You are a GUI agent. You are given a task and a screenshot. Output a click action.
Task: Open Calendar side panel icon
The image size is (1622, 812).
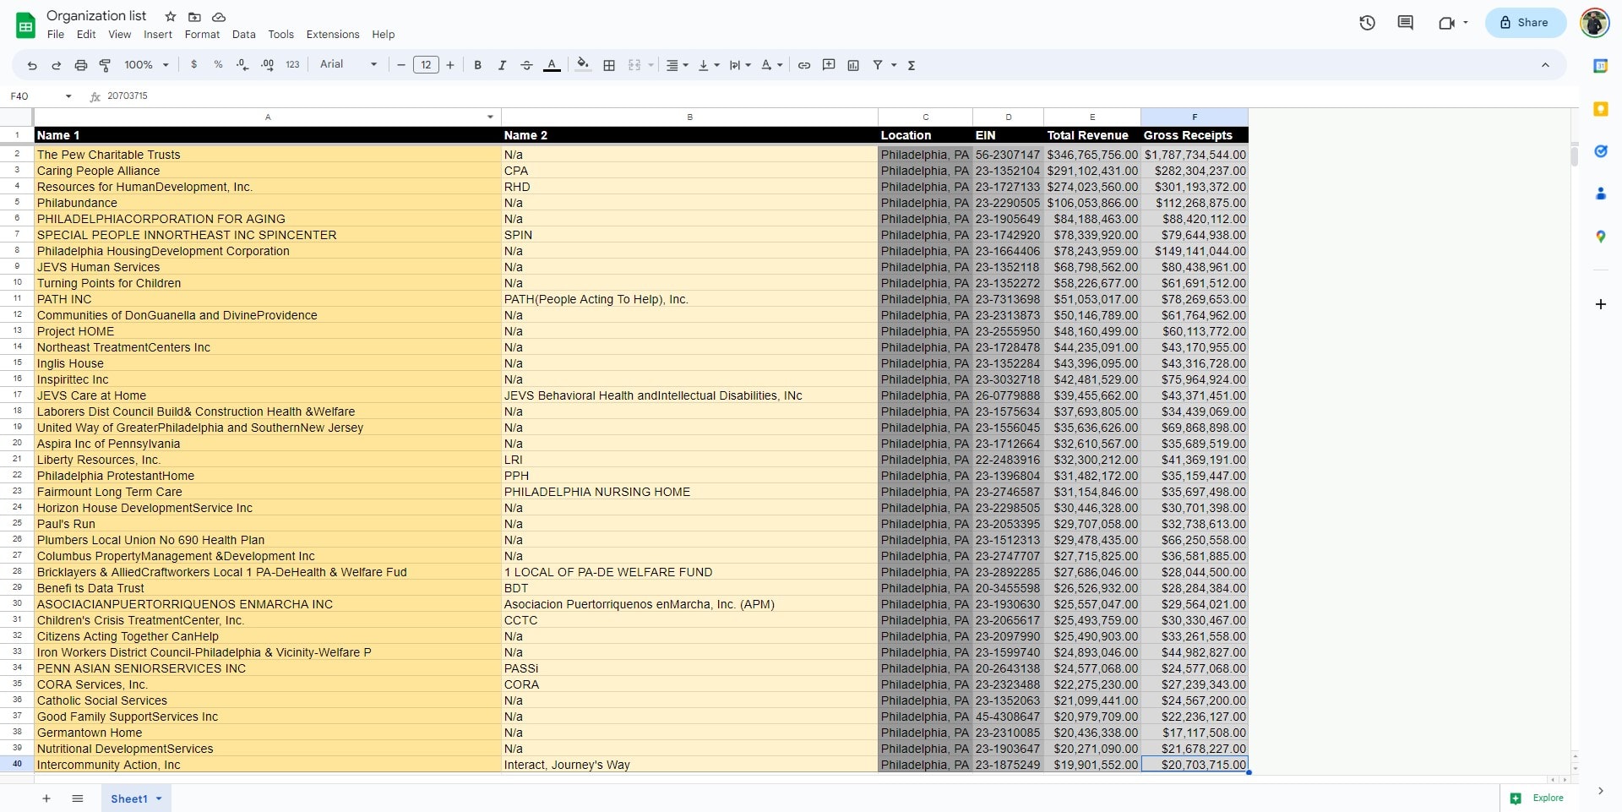[1600, 66]
